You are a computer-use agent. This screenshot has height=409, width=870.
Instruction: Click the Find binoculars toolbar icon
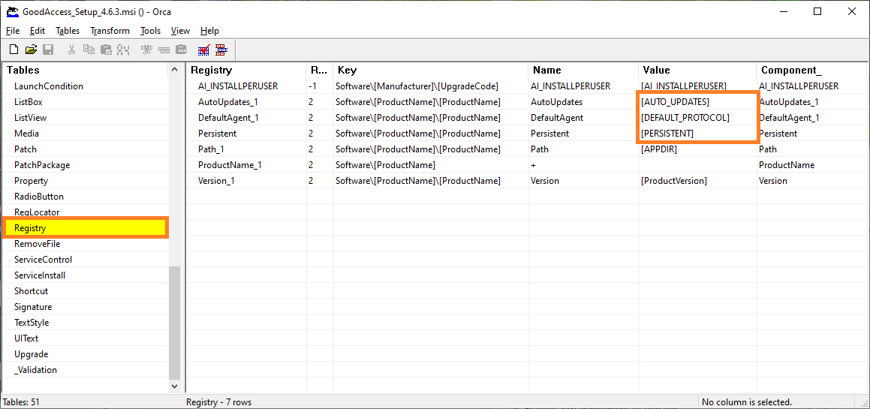[123, 50]
